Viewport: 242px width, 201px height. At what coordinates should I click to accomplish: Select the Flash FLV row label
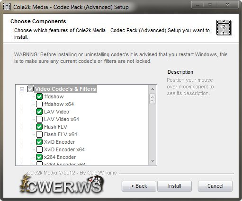click(56, 127)
